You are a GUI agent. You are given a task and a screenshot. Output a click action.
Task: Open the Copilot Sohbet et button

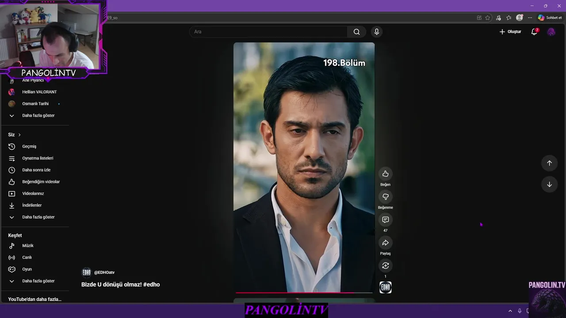(x=550, y=18)
